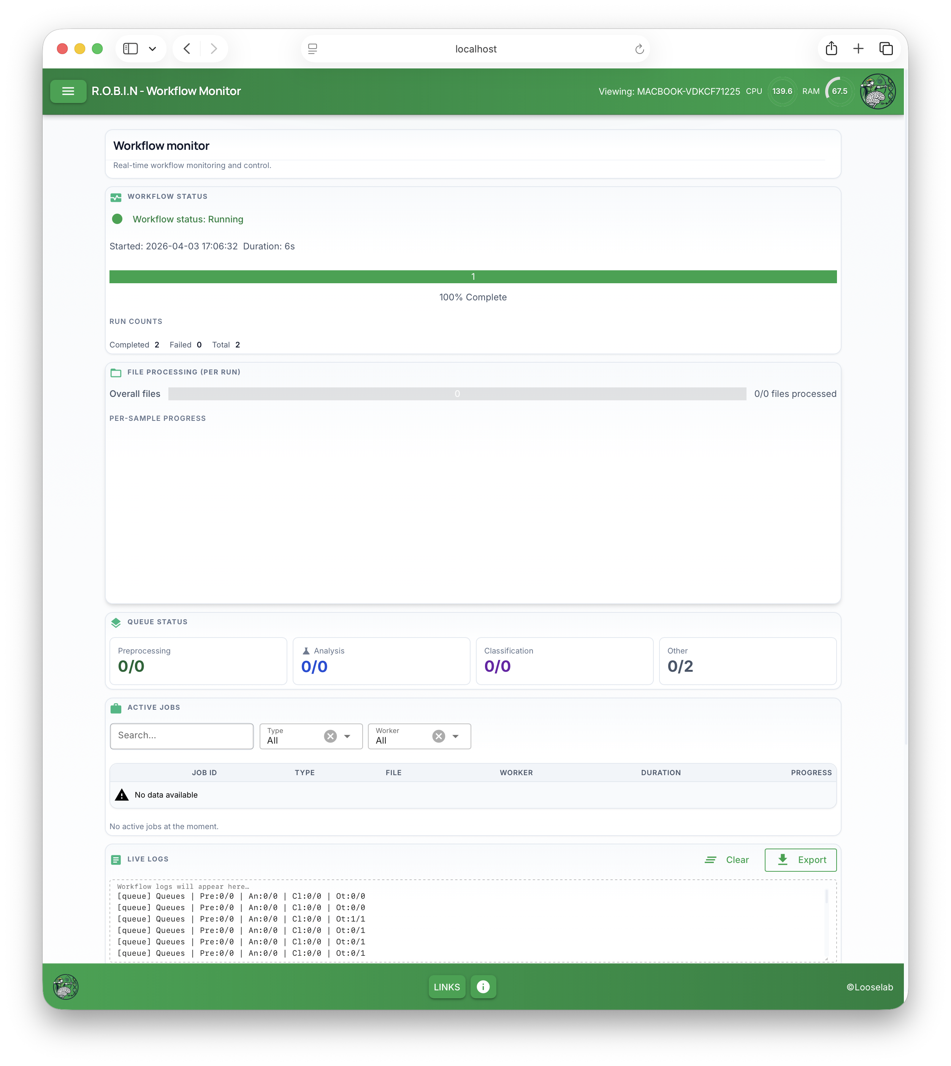The height and width of the screenshot is (1066, 951).
Task: Click the folder icon beside File Processing
Action: pos(116,373)
